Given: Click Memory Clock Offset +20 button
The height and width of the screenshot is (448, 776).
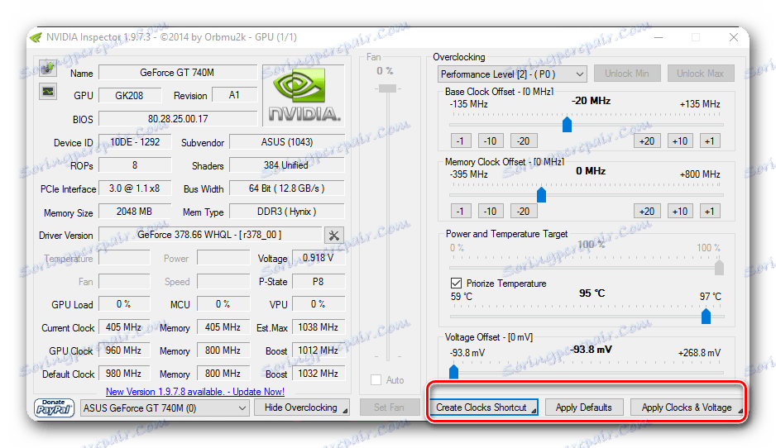Looking at the screenshot, I should point(647,211).
